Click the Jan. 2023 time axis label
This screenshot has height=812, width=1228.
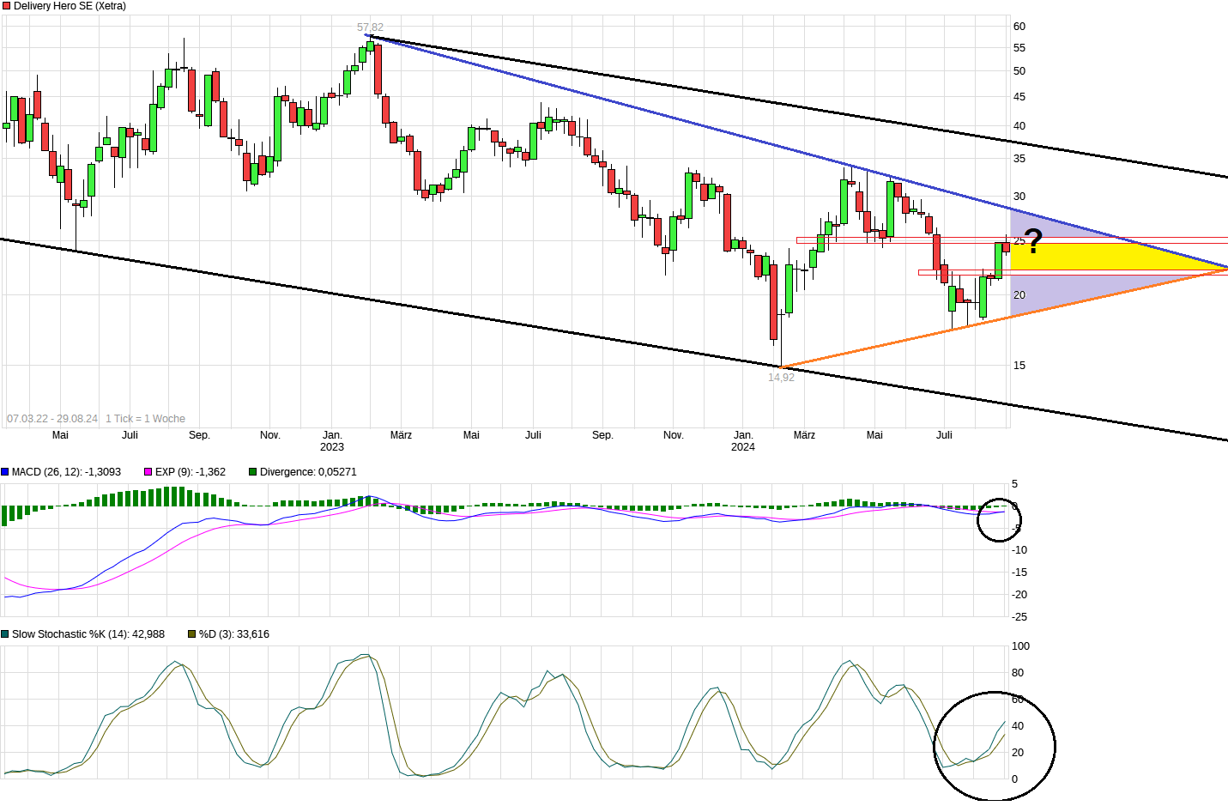(x=332, y=440)
